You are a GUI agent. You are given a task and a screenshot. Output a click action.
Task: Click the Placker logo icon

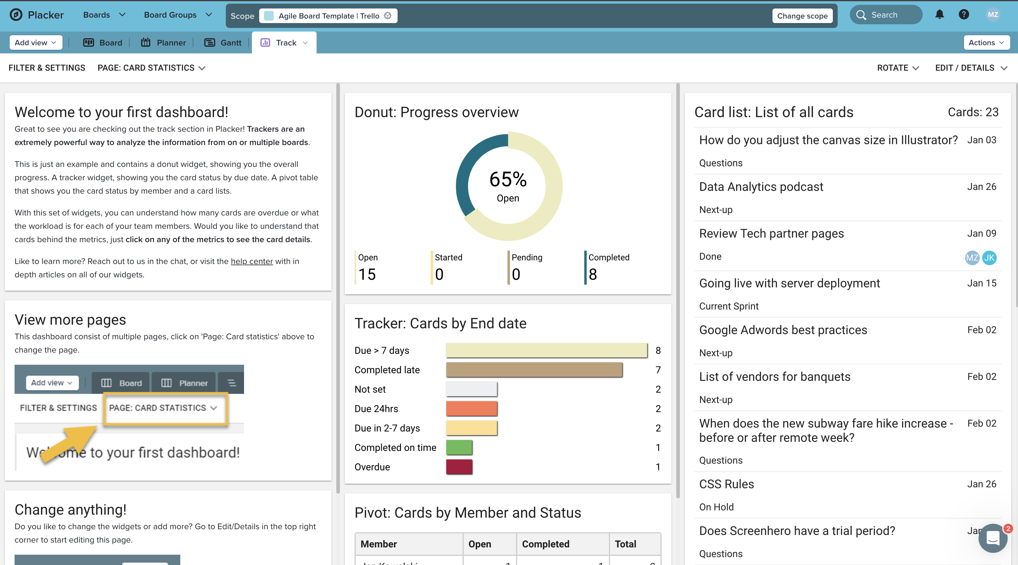click(x=16, y=15)
